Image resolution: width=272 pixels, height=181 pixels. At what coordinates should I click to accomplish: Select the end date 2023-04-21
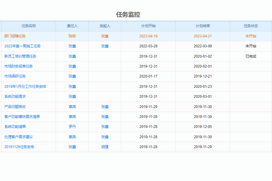tap(203, 36)
